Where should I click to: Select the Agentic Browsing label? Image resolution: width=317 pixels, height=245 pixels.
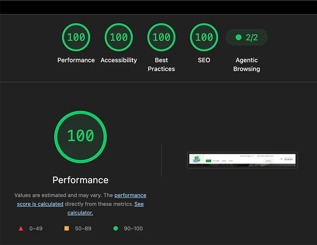point(247,64)
